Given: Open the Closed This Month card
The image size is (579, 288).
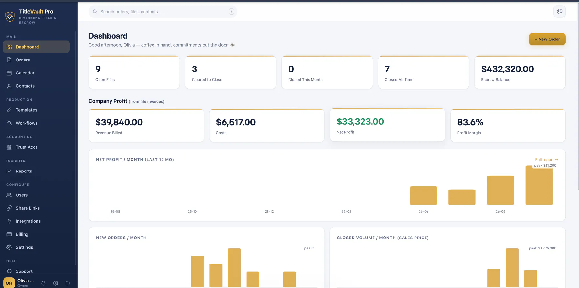Looking at the screenshot, I should 327,72.
